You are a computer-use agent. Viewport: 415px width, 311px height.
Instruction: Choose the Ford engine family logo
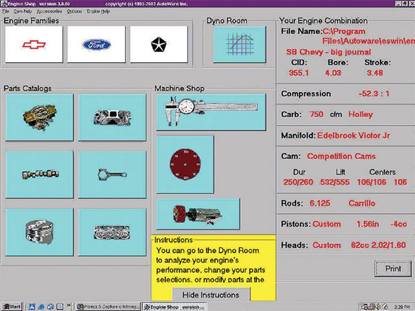pyautogui.click(x=96, y=44)
